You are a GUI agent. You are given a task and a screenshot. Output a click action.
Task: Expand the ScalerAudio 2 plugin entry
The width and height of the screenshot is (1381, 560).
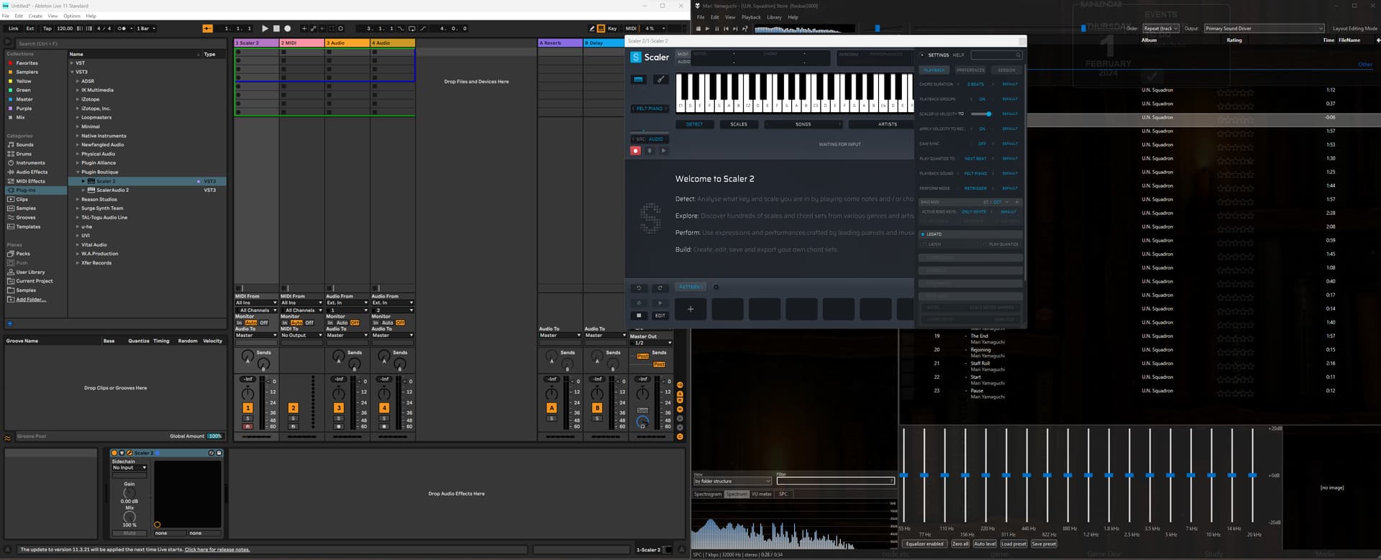[x=83, y=190]
